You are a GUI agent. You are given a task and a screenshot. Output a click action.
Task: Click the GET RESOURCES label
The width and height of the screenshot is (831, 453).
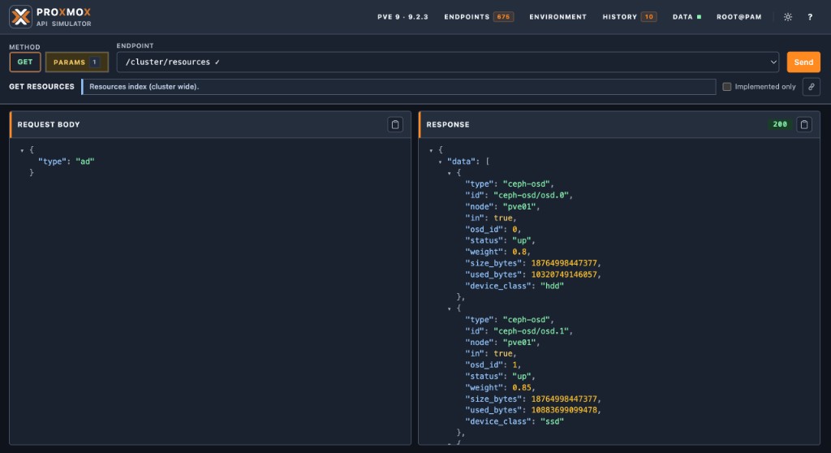42,87
